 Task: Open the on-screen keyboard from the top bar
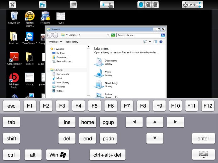pyautogui.click(x=73, y=5)
